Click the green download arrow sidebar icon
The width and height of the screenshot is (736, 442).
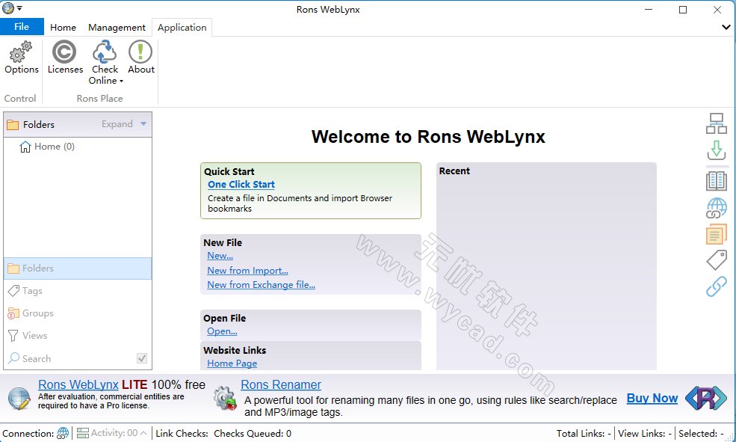pos(716,150)
